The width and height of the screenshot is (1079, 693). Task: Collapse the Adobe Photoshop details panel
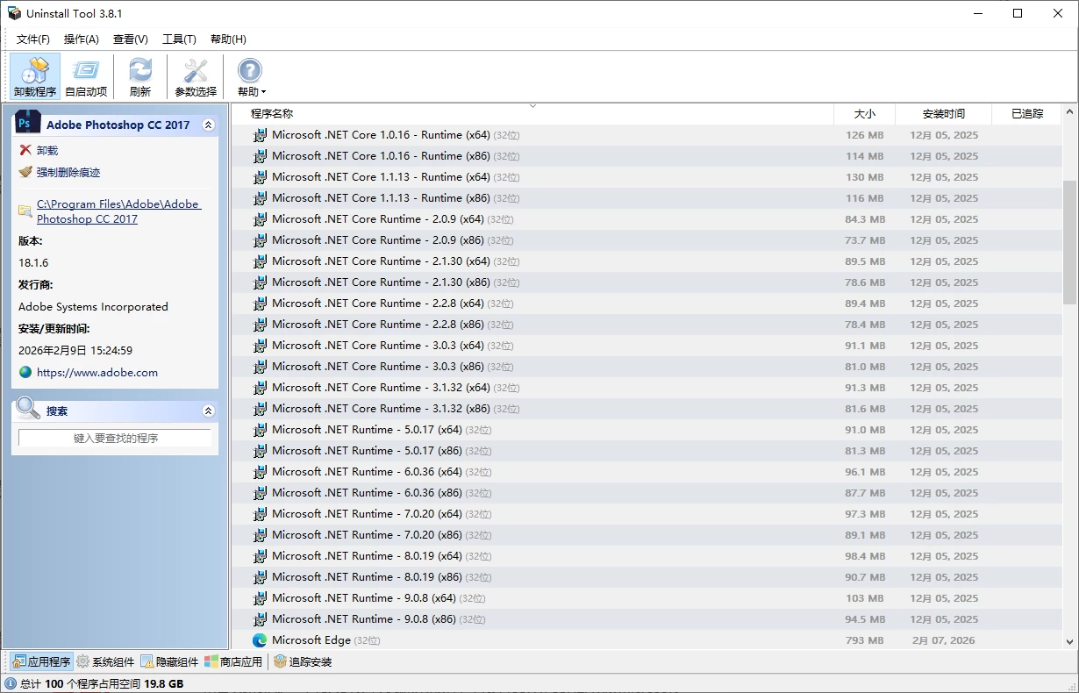click(x=208, y=125)
